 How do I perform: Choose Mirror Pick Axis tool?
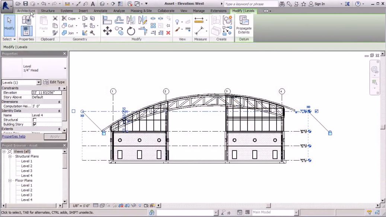coord(131,20)
